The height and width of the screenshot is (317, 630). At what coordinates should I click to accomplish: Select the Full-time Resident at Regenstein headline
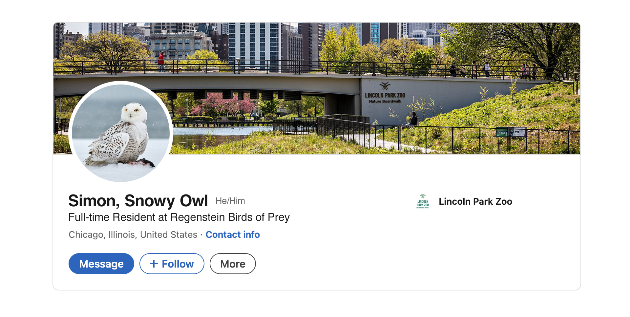(179, 217)
